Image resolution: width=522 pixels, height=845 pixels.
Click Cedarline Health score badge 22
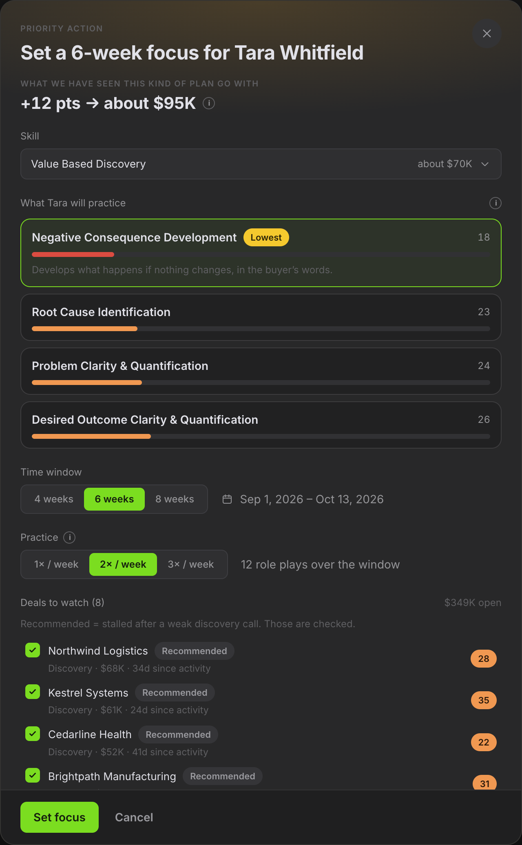pyautogui.click(x=484, y=742)
